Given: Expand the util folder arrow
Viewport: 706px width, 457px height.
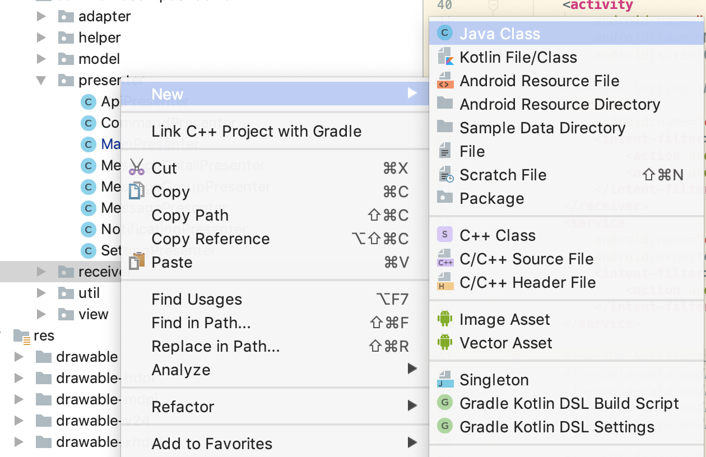Looking at the screenshot, I should coord(41,293).
